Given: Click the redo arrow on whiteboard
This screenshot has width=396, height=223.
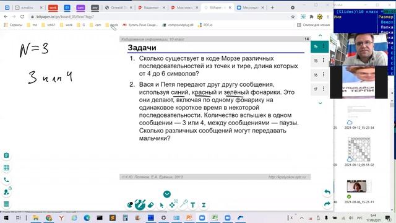Looking at the screenshot, I should [x=327, y=204].
